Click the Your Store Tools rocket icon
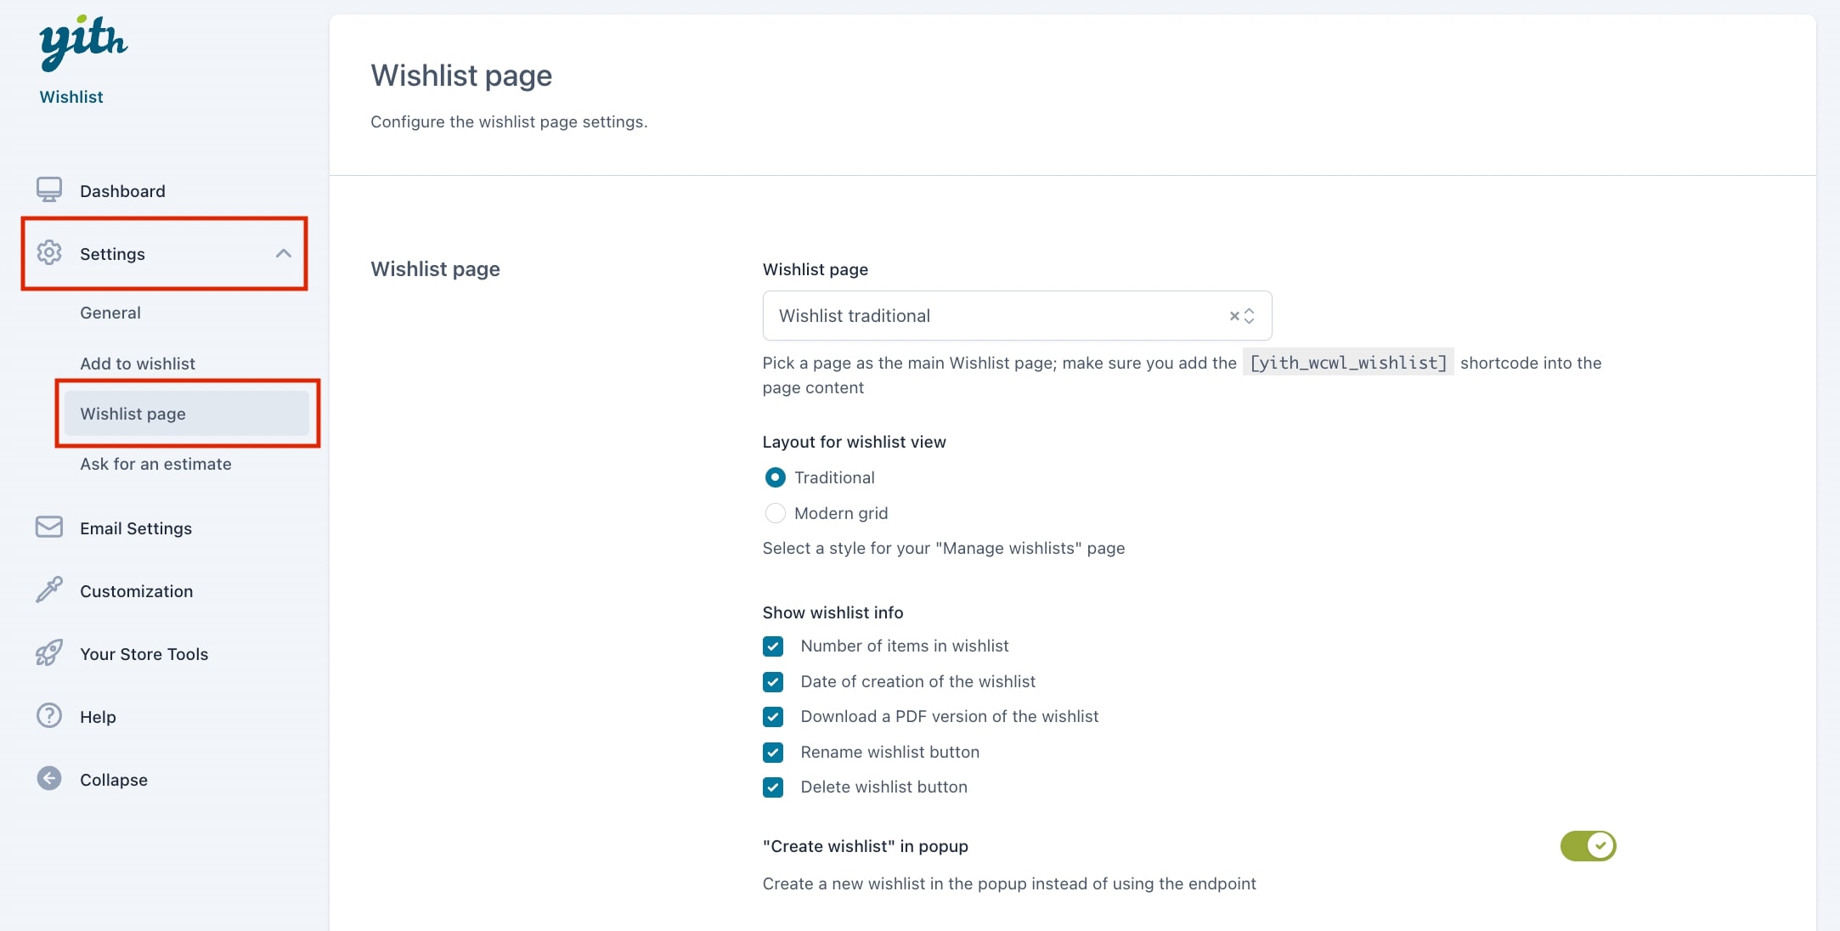This screenshot has width=1840, height=931. coord(49,653)
